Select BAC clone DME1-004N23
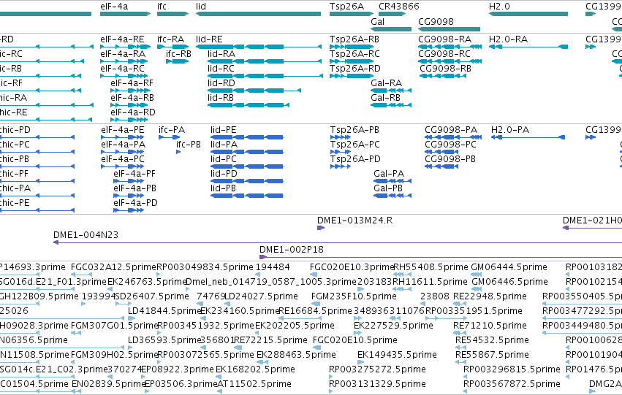 click(338, 242)
